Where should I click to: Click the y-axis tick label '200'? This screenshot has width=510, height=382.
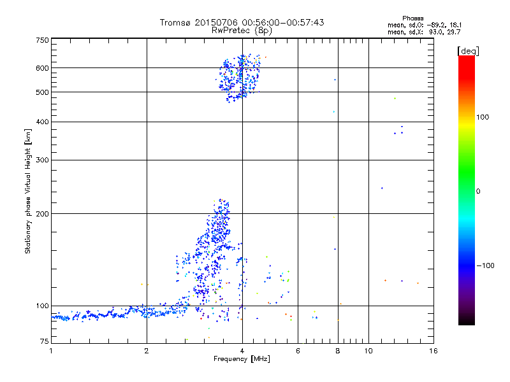click(x=42, y=214)
